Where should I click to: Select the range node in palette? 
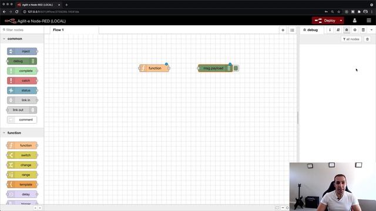(x=22, y=175)
